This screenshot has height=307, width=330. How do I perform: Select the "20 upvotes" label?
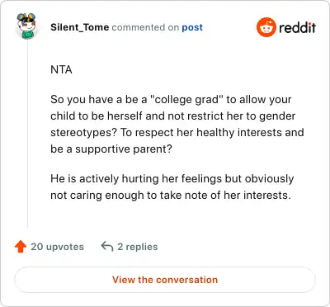[x=57, y=247]
